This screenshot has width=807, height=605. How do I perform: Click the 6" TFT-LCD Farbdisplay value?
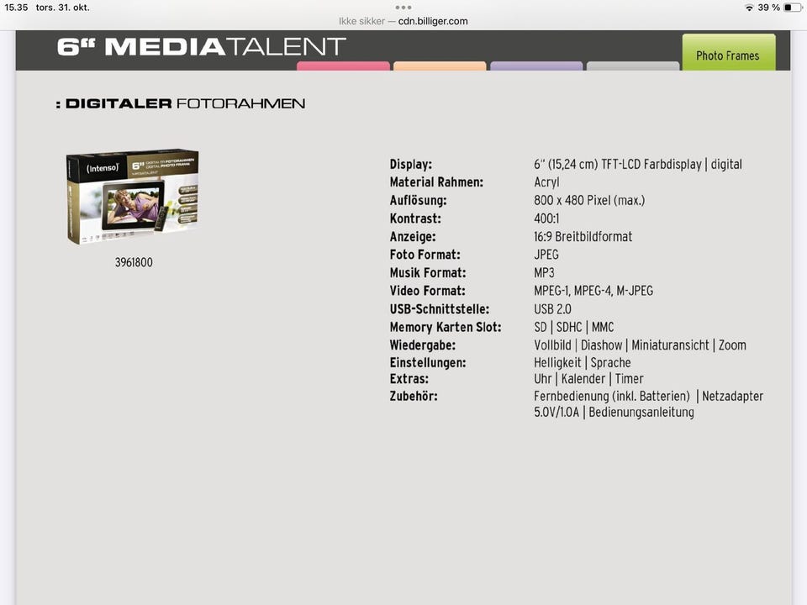(638, 165)
